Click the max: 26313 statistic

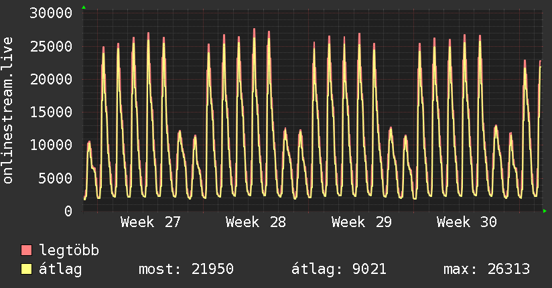coord(487,269)
